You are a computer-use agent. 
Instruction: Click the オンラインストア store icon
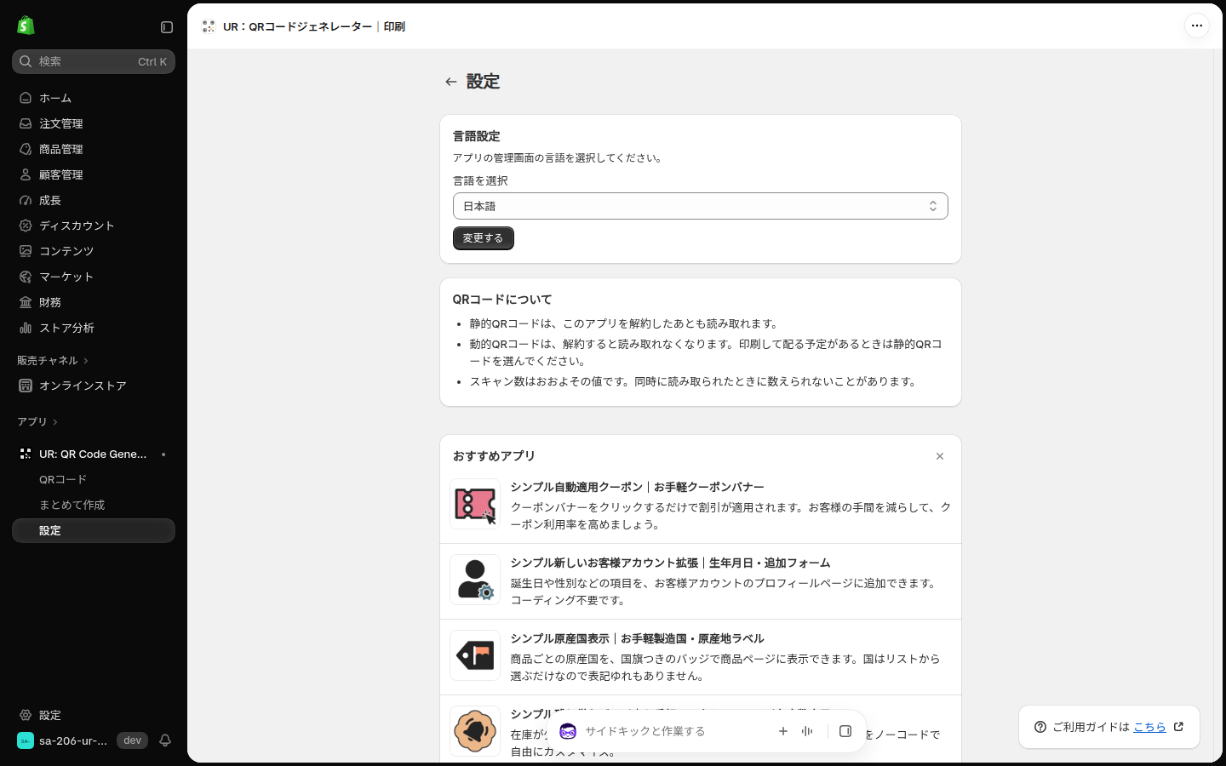[x=26, y=386]
